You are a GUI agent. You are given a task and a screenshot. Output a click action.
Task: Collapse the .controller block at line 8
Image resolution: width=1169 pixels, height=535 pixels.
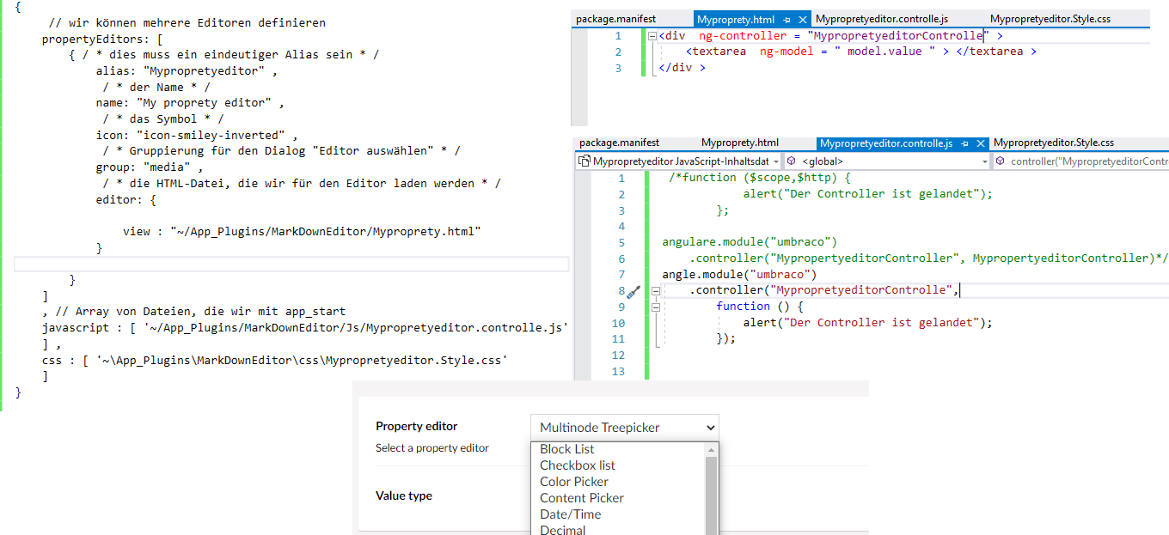(655, 291)
